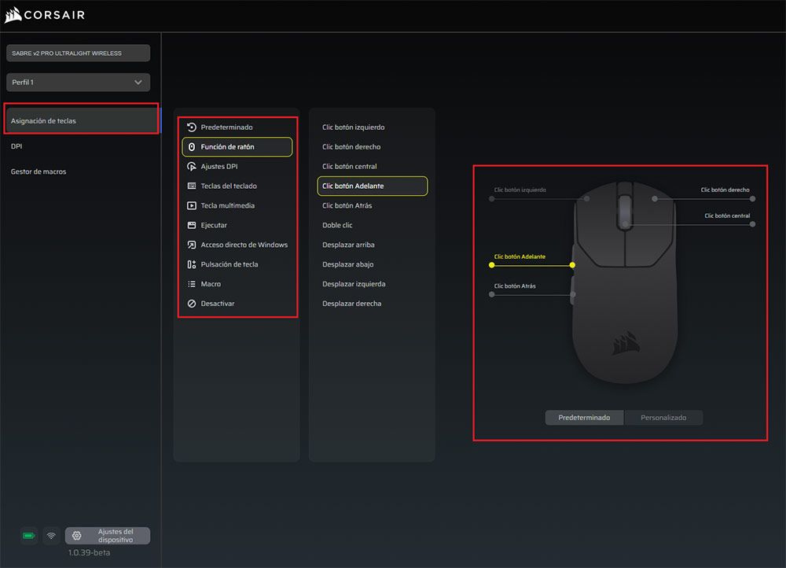
Task: Click the green battery status icon
Action: click(29, 536)
